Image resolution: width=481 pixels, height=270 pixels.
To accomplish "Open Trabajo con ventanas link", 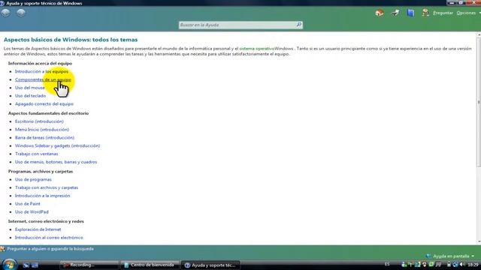I will 37,154.
